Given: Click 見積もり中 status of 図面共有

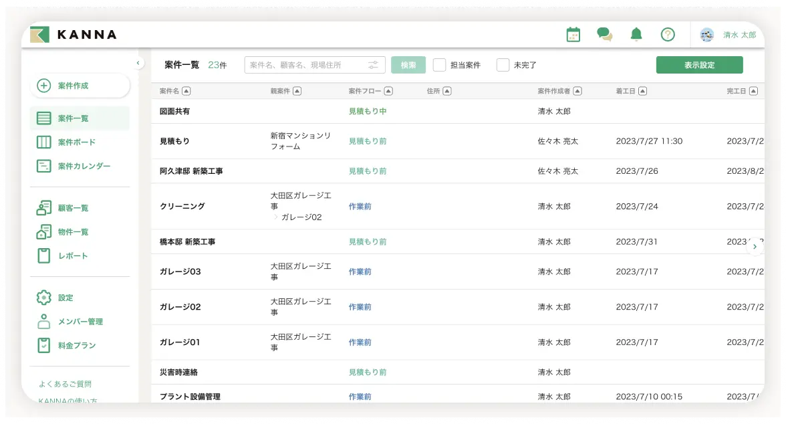Looking at the screenshot, I should pyautogui.click(x=368, y=112).
